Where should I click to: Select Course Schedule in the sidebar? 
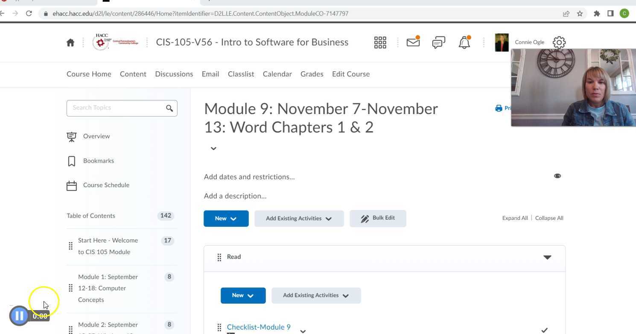coord(106,185)
